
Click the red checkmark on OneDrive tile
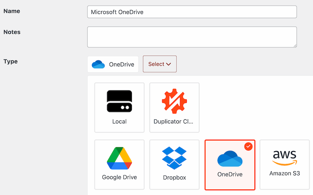point(248,146)
